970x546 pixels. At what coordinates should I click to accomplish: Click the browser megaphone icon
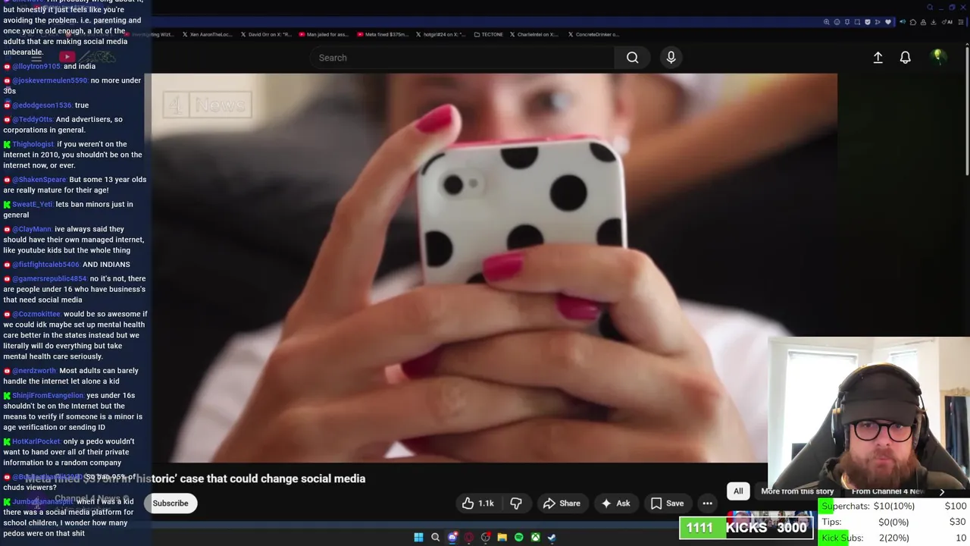pos(903,22)
